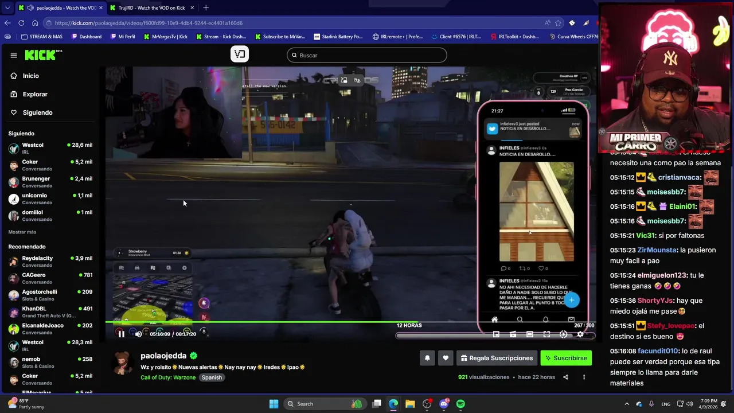This screenshot has height=413, width=734.
Task: Open Mi Perfil bookmark
Action: click(122, 37)
